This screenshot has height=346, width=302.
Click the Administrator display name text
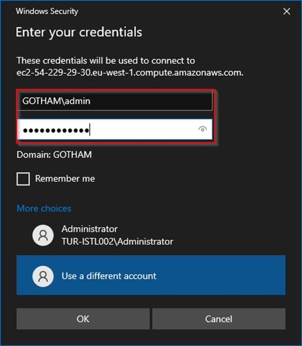(x=90, y=229)
